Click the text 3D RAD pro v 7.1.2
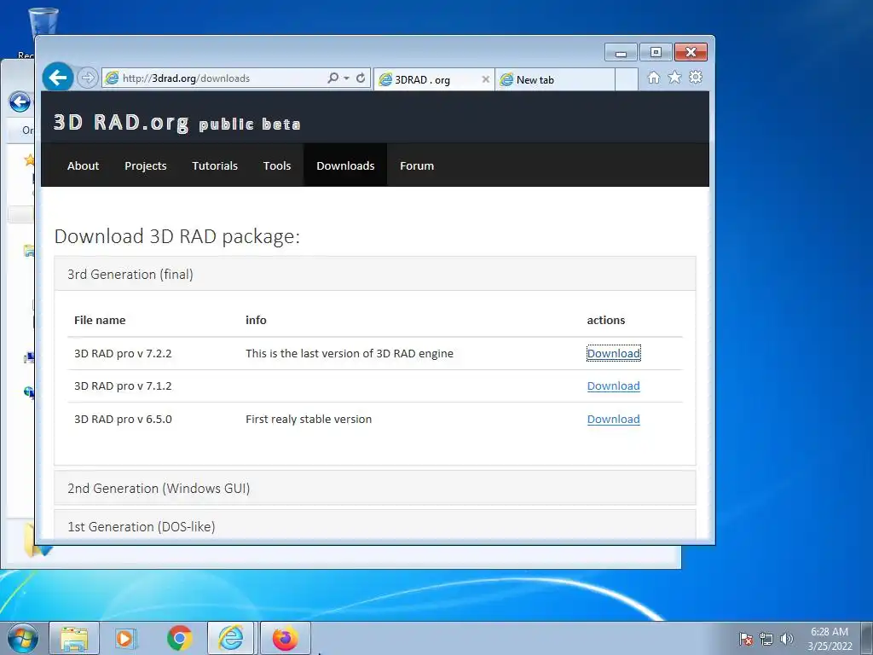The height and width of the screenshot is (655, 873). pyautogui.click(x=123, y=386)
